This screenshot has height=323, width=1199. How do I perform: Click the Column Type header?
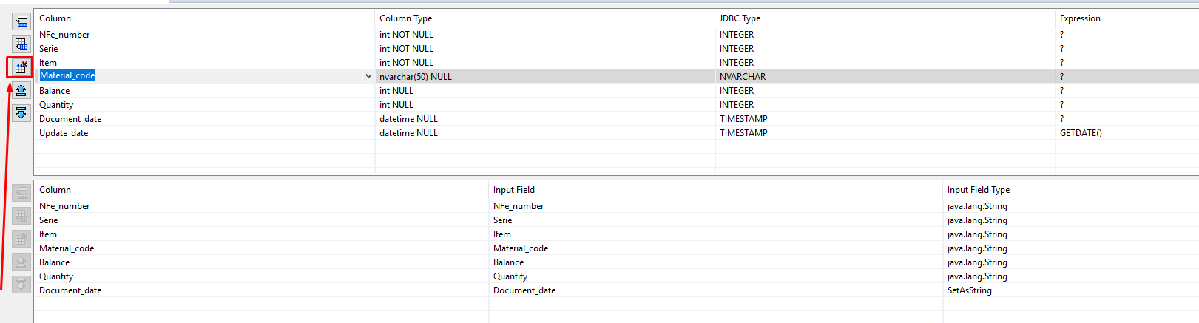click(405, 18)
